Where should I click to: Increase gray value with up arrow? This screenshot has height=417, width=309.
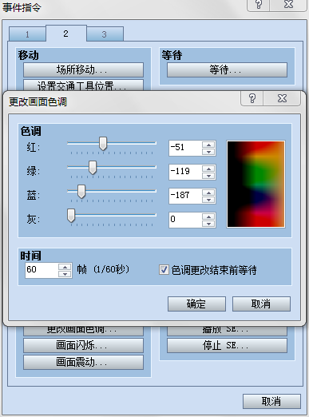pyautogui.click(x=208, y=216)
